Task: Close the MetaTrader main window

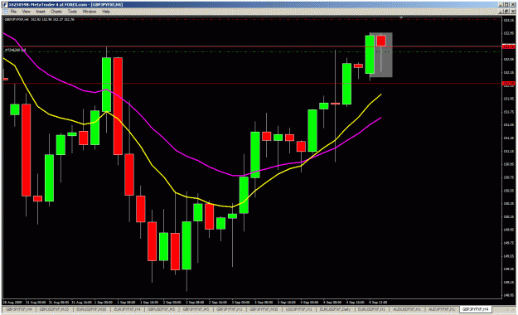Action: tap(512, 5)
